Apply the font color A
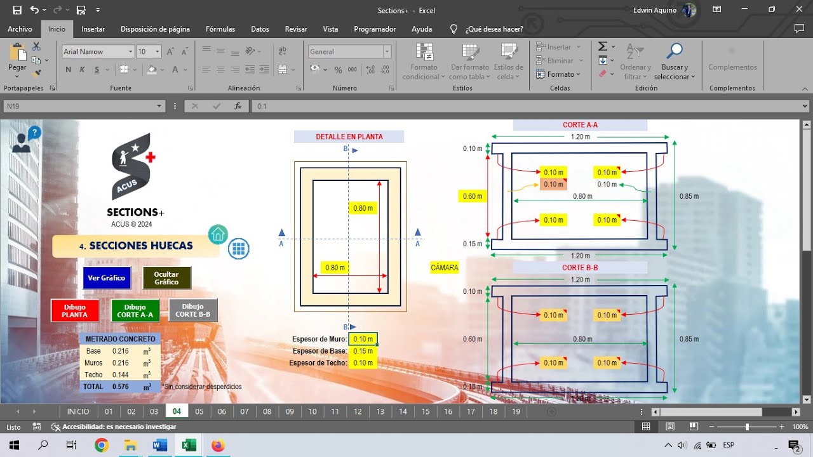The image size is (813, 457). click(x=176, y=70)
